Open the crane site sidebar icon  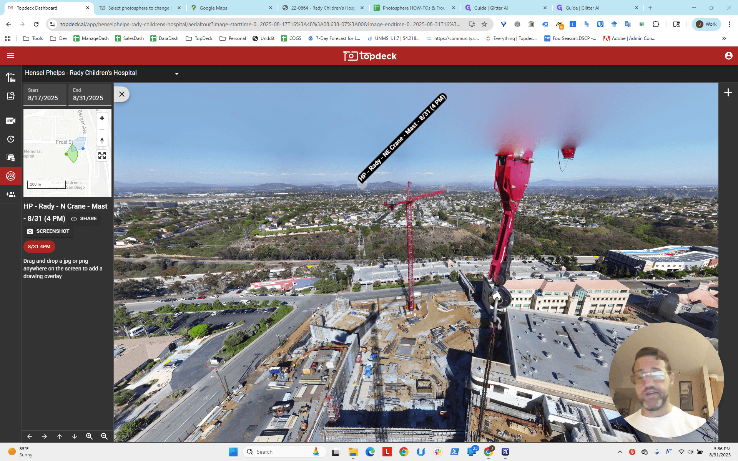tap(11, 77)
